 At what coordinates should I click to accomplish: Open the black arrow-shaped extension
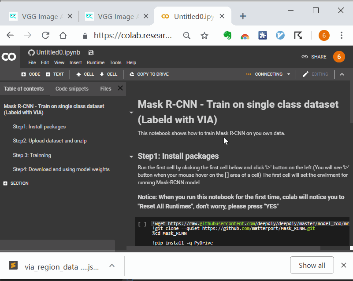pyautogui.click(x=298, y=36)
